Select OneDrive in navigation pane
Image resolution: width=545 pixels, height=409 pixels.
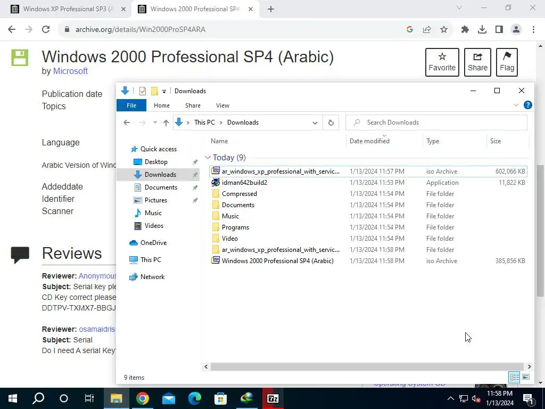[153, 243]
